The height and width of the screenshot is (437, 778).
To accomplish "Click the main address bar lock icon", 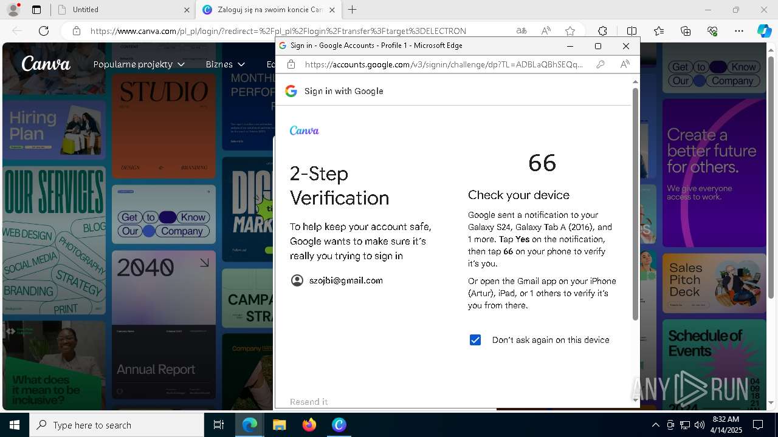I will (76, 31).
